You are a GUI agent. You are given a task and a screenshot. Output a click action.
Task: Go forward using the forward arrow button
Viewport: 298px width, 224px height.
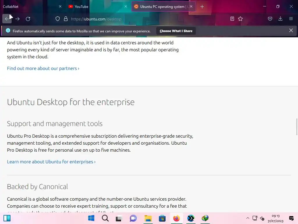17,19
